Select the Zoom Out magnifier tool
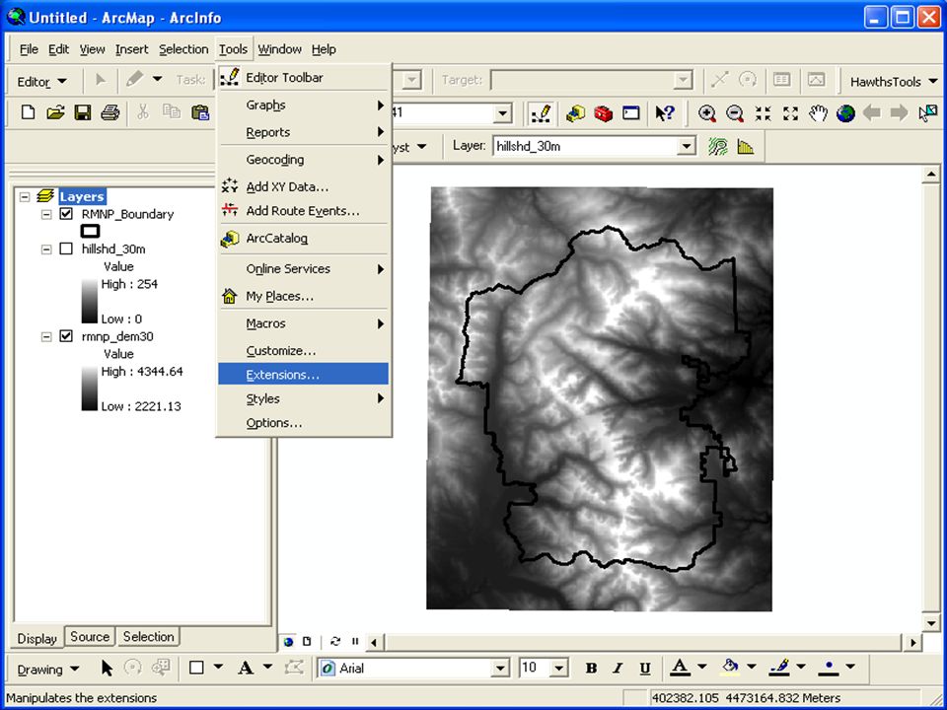The width and height of the screenshot is (947, 710). 735,113
